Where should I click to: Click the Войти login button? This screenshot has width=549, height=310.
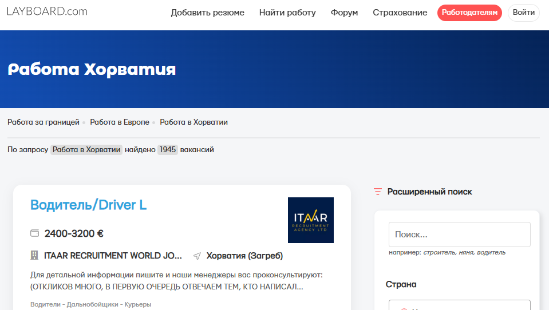523,13
